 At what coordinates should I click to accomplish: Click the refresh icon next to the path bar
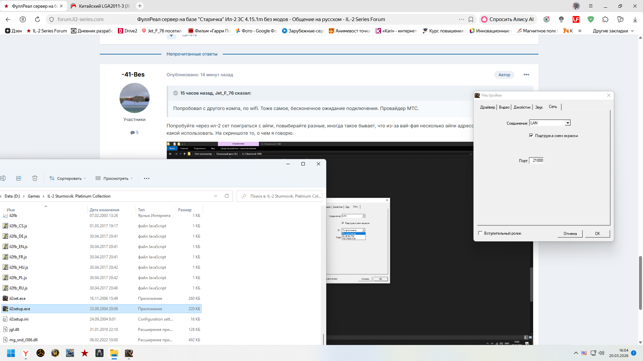[227, 196]
